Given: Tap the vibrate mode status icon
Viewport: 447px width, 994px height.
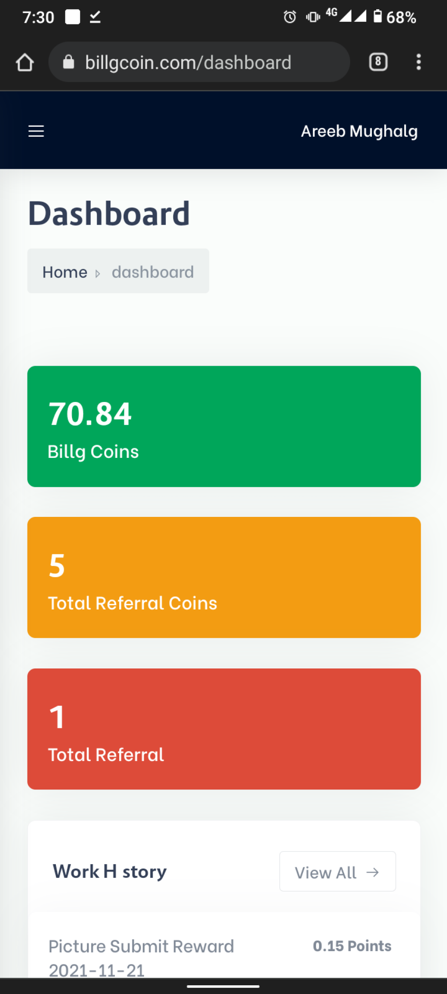Looking at the screenshot, I should [313, 17].
